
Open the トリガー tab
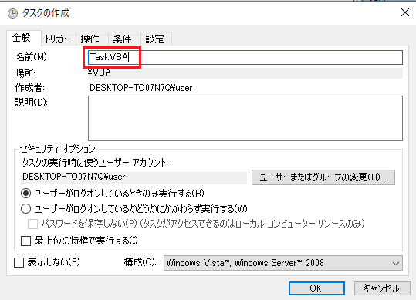[59, 39]
